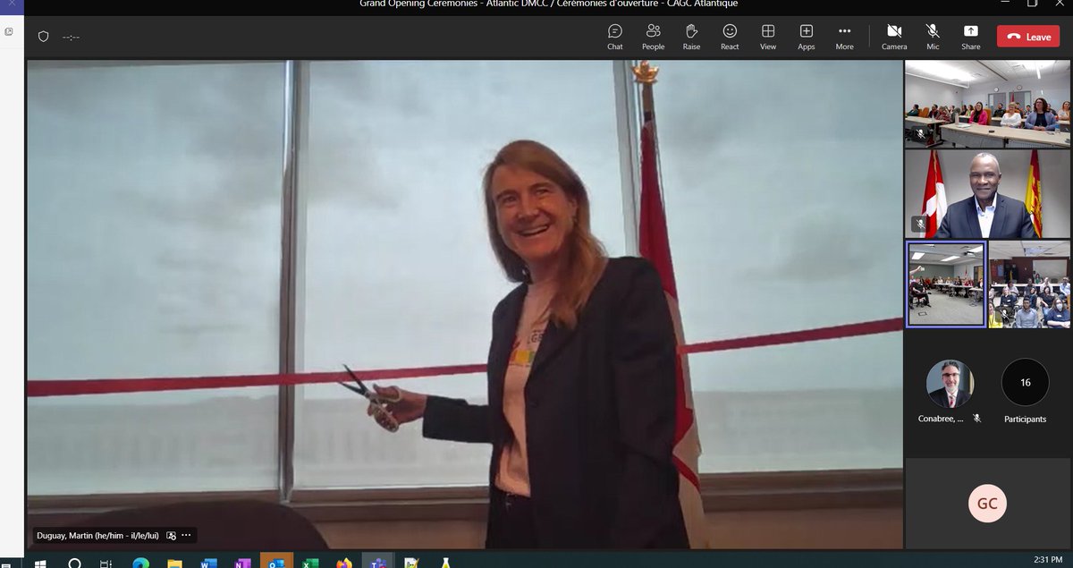Launch Microsoft Edge from taskbar
This screenshot has height=568, width=1073.
[140, 564]
